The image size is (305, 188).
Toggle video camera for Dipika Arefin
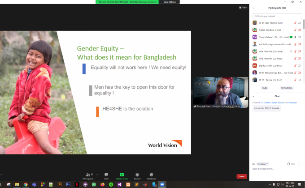[299, 66]
